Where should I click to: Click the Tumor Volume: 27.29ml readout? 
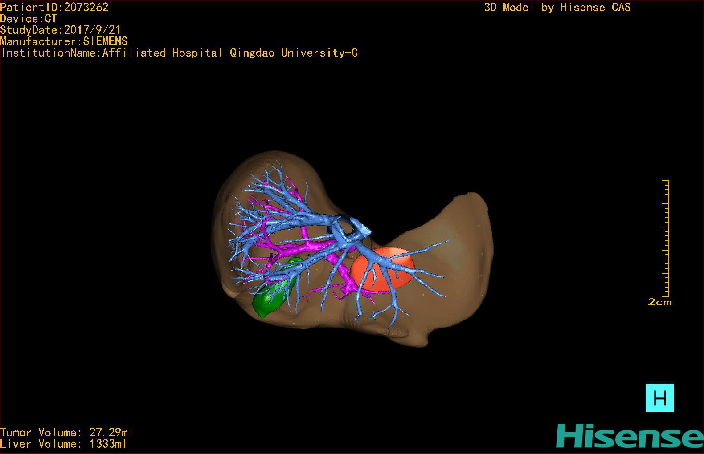click(x=67, y=433)
